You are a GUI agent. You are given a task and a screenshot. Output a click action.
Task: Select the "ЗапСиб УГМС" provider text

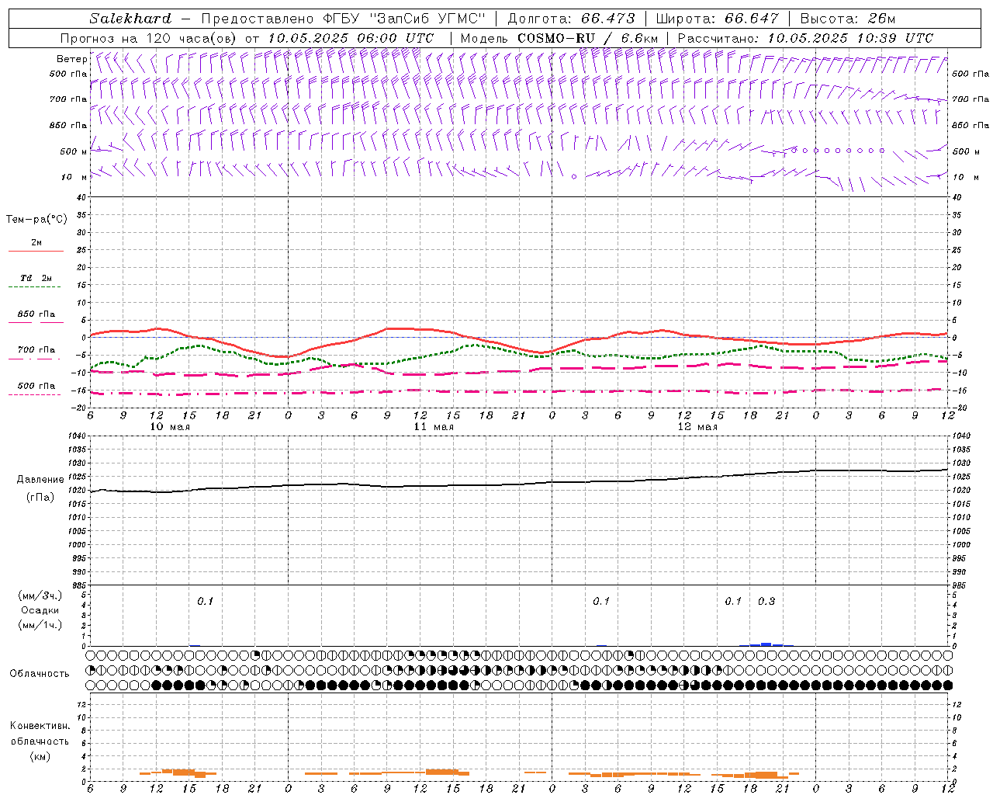(x=427, y=19)
